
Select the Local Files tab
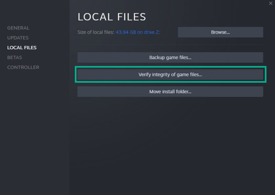tap(22, 48)
